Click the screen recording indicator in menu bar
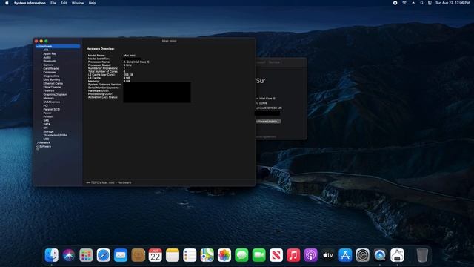The image size is (474, 267). pyautogui.click(x=395, y=3)
